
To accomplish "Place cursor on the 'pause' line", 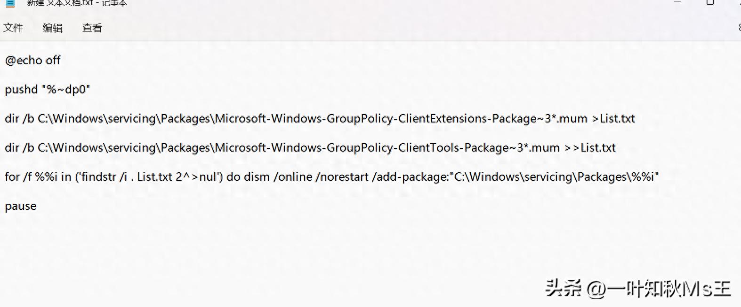I will tap(21, 206).
